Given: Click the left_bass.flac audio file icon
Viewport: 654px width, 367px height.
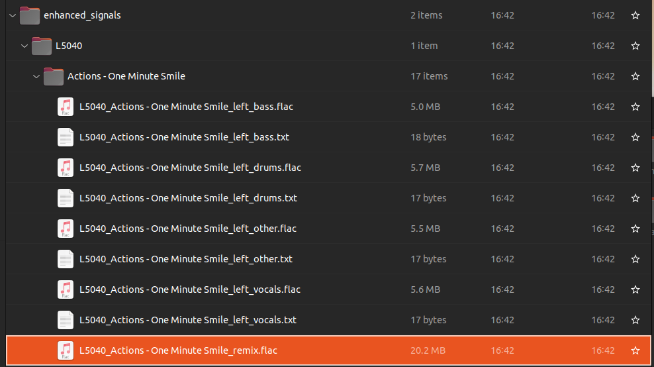Looking at the screenshot, I should coord(66,107).
